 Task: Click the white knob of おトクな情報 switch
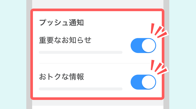149,82
